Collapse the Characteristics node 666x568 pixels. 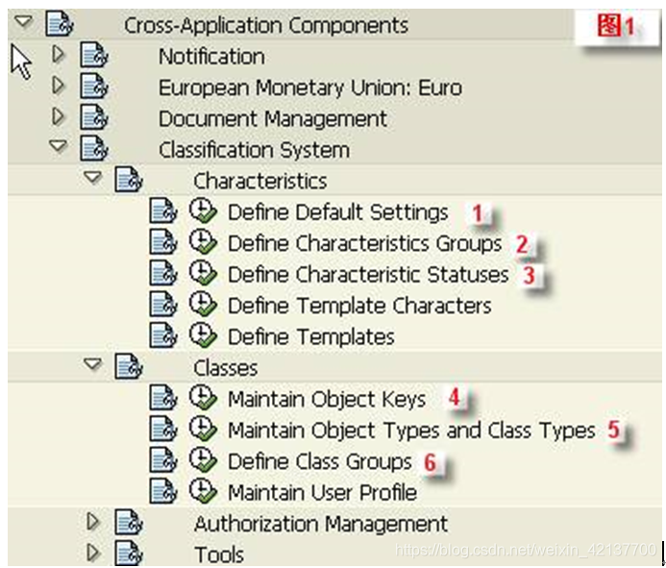(x=92, y=177)
